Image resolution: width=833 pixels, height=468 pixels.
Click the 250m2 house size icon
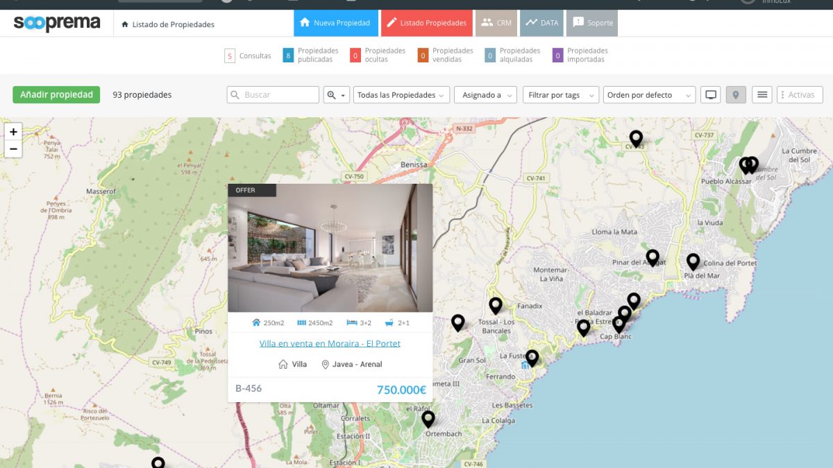(256, 322)
